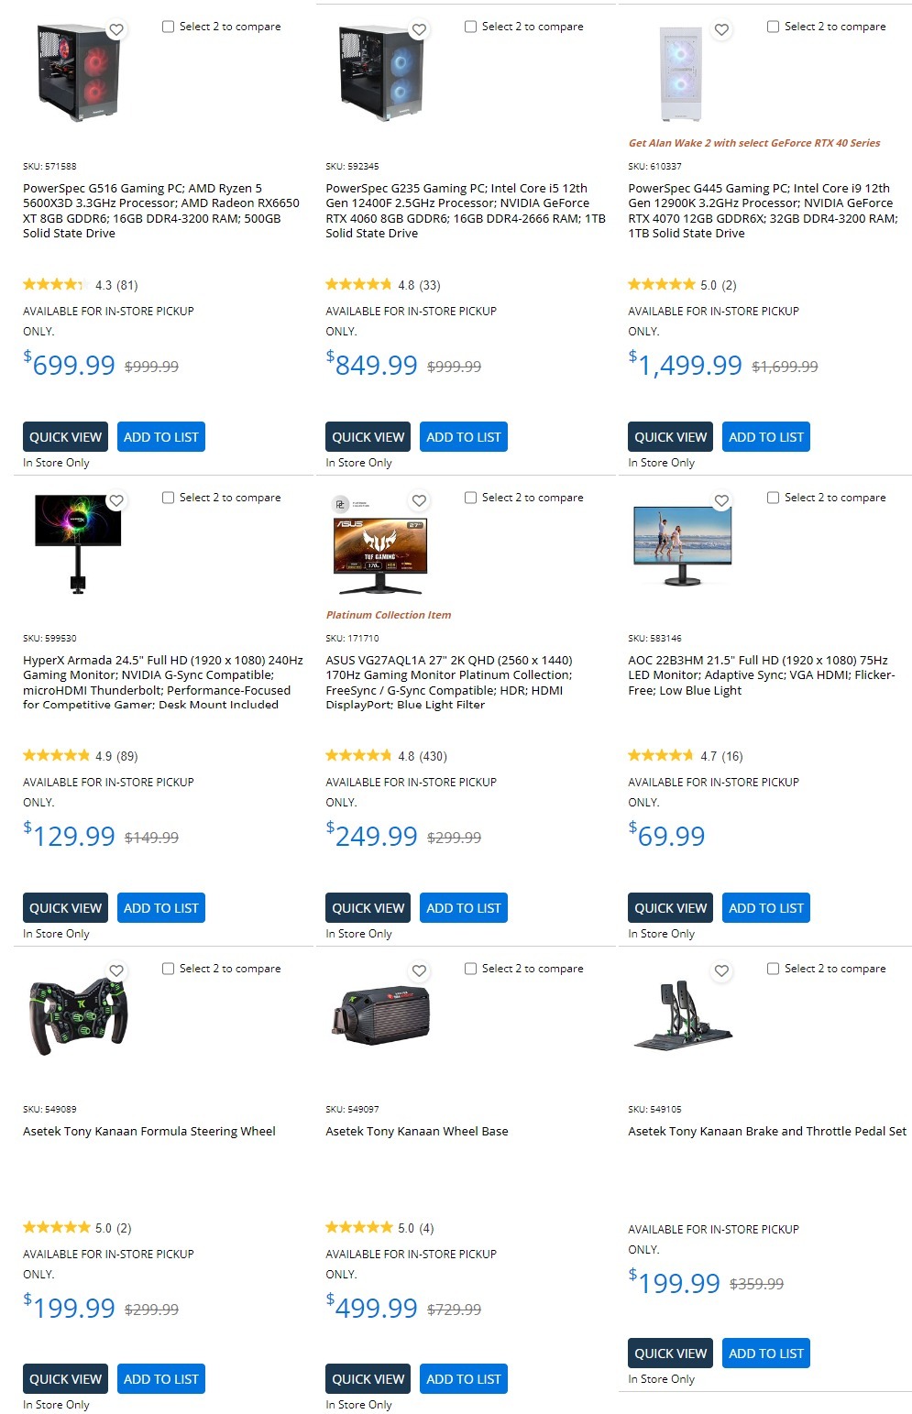Open Quick View for the Asetek pedal set
The width and height of the screenshot is (912, 1414).
click(x=669, y=1353)
